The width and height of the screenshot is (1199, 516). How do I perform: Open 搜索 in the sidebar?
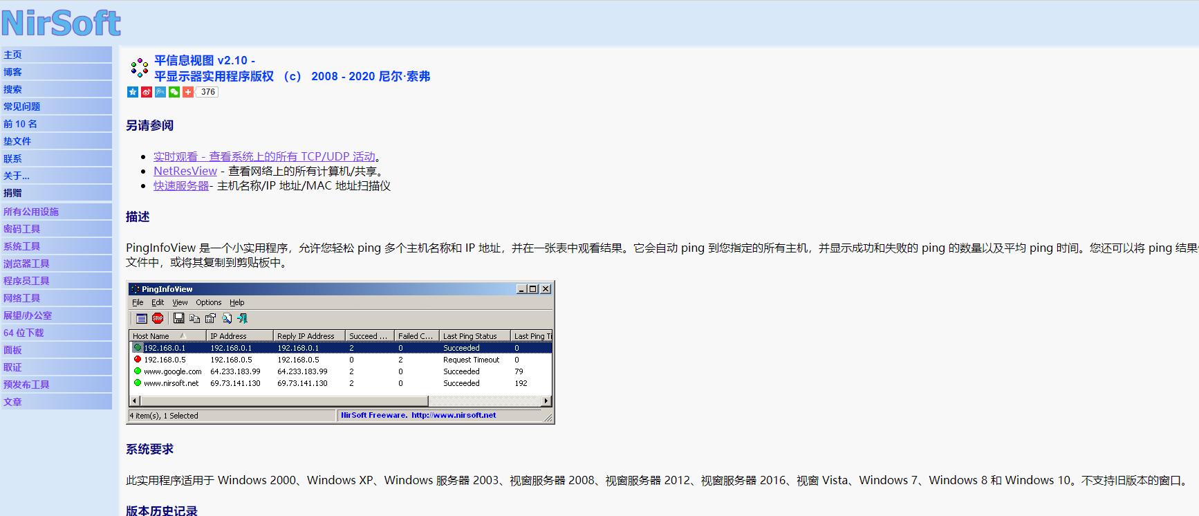coord(56,89)
